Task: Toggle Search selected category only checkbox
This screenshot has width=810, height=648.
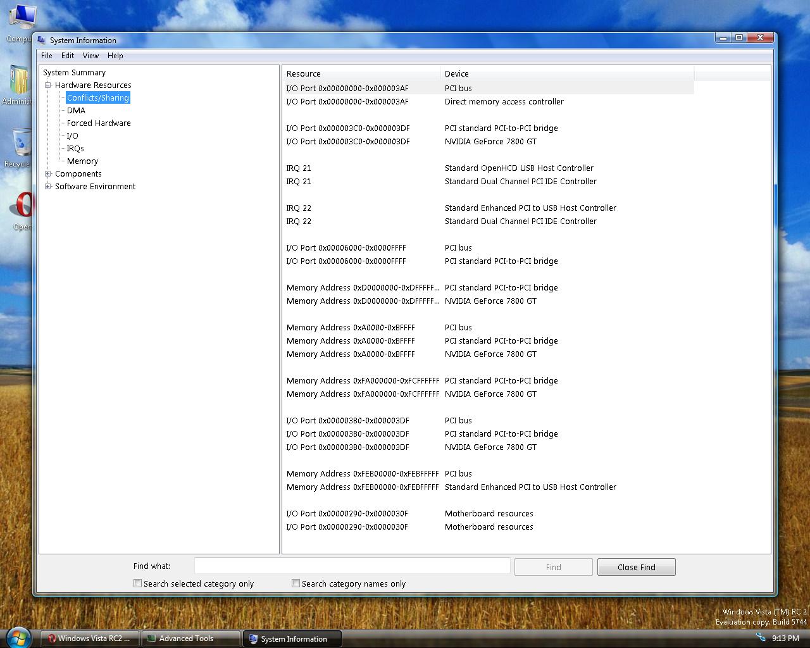Action: pos(137,583)
